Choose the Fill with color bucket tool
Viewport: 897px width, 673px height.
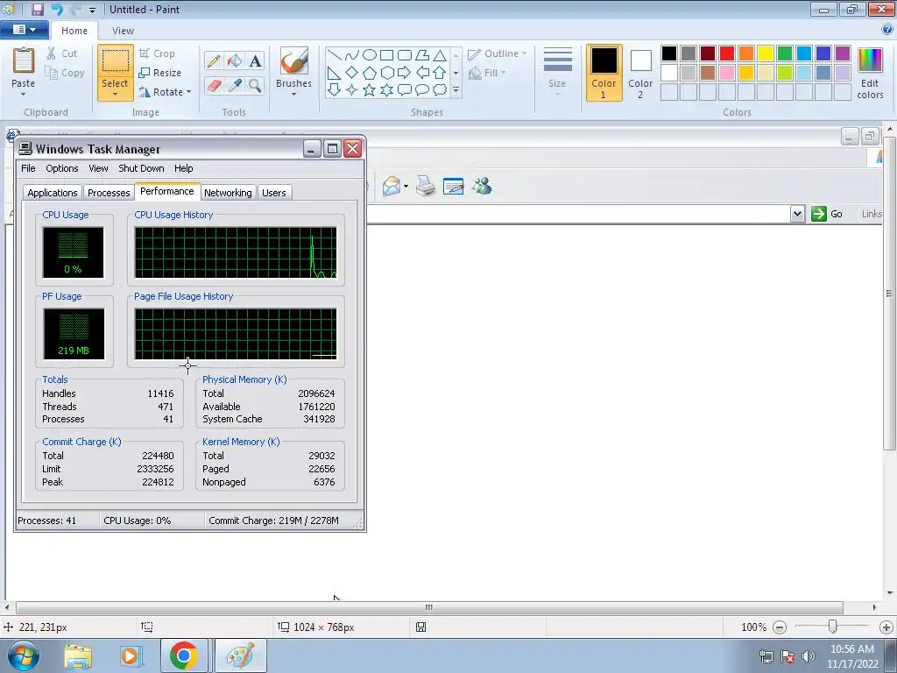(235, 60)
